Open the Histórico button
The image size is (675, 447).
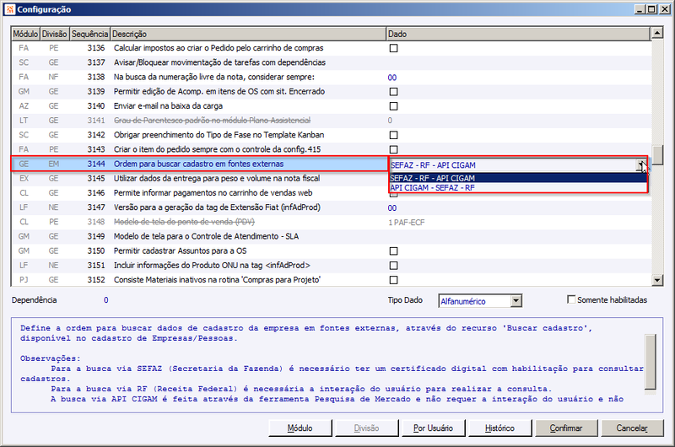pos(499,428)
